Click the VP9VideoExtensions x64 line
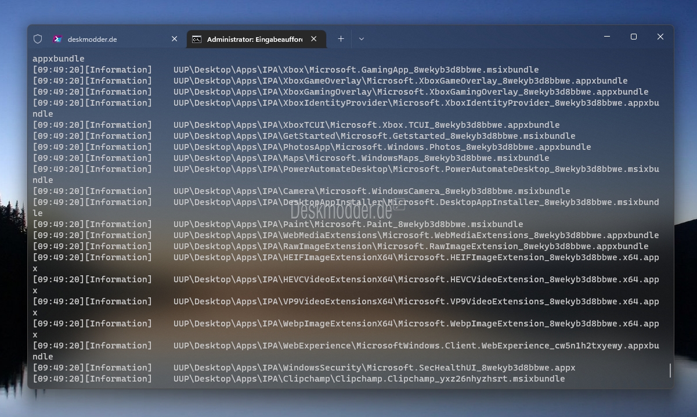 point(346,307)
